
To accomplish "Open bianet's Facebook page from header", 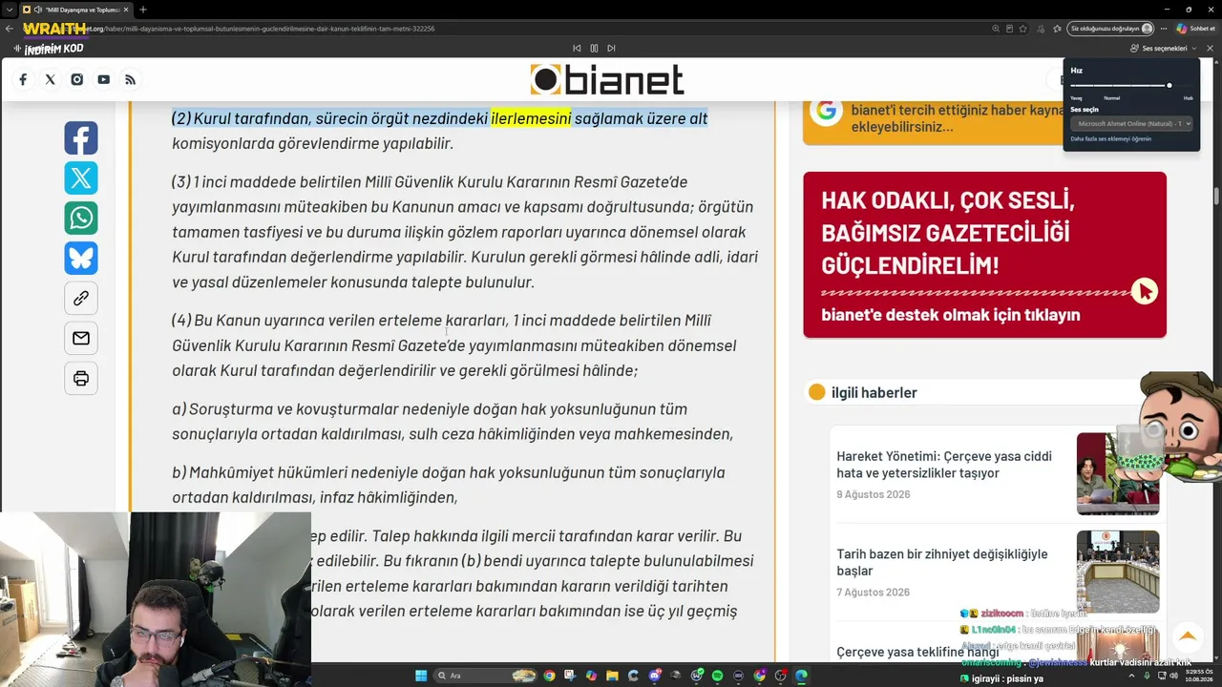I will [x=23, y=79].
